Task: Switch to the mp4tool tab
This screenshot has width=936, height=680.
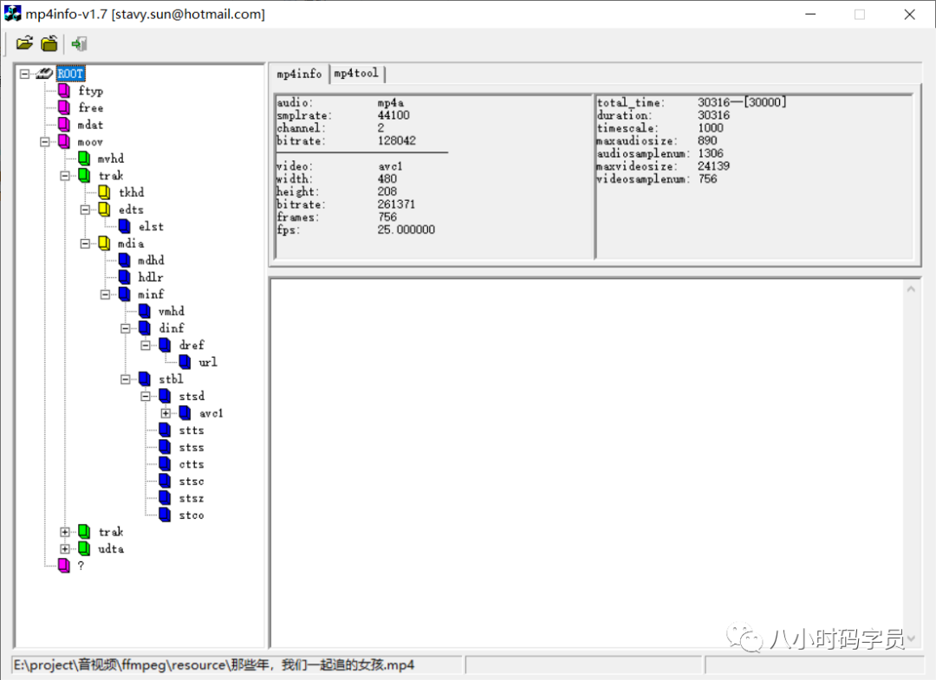Action: 356,74
